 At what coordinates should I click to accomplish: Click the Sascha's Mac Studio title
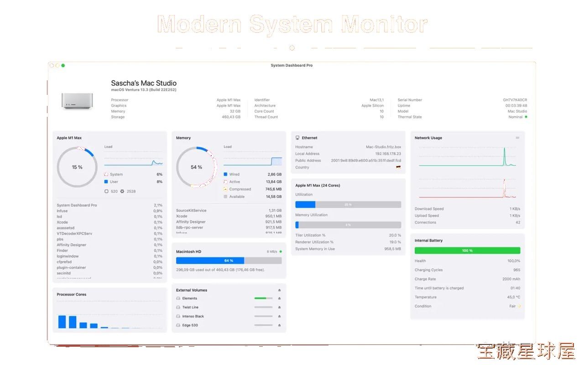tap(144, 83)
